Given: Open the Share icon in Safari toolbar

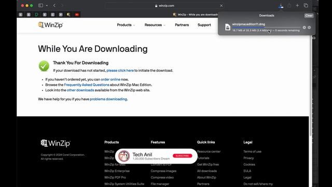Looking at the screenshot, I should (289, 6).
